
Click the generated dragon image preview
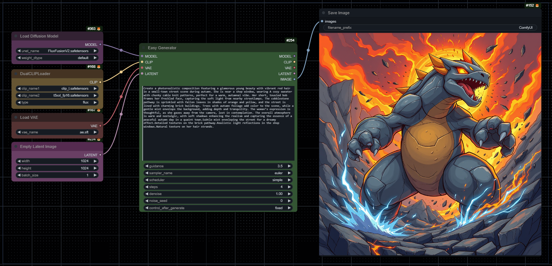point(430,144)
